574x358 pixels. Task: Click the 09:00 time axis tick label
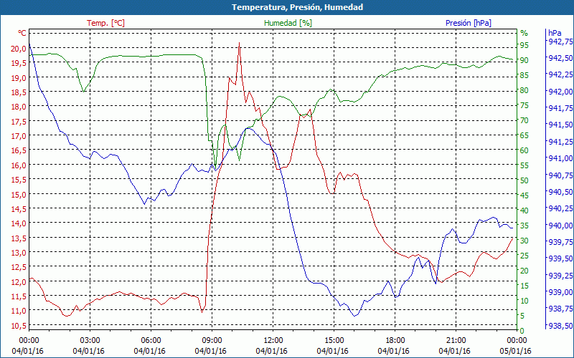[x=212, y=340]
